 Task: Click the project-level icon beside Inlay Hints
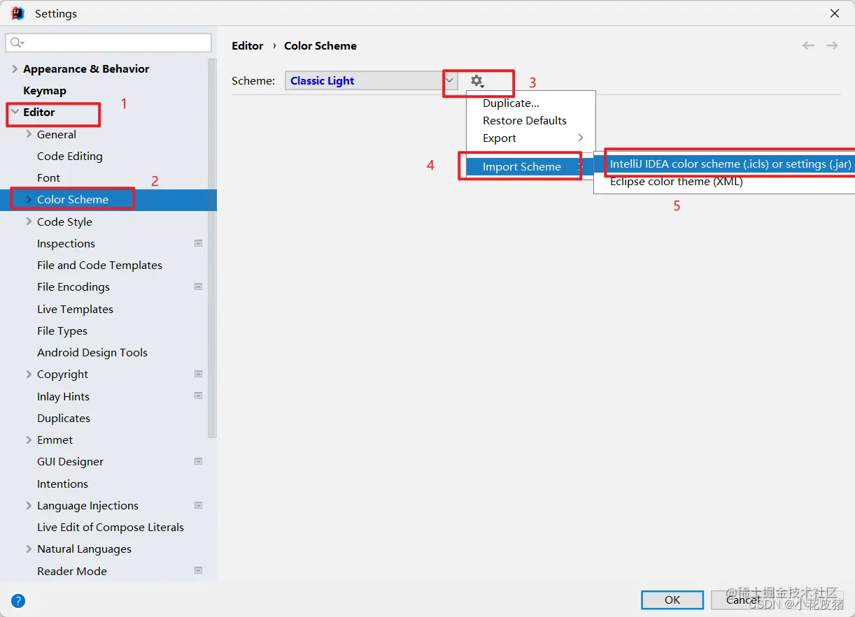coord(199,395)
